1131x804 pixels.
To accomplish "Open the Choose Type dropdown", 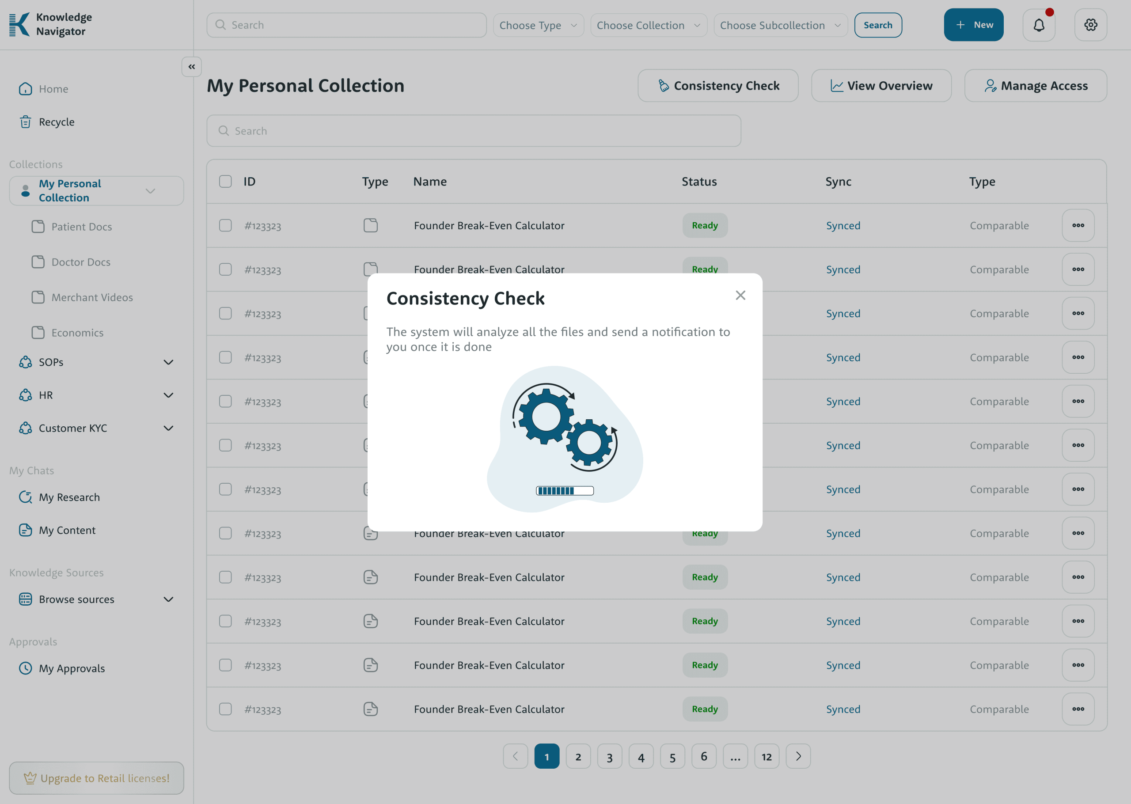I will click(x=538, y=25).
